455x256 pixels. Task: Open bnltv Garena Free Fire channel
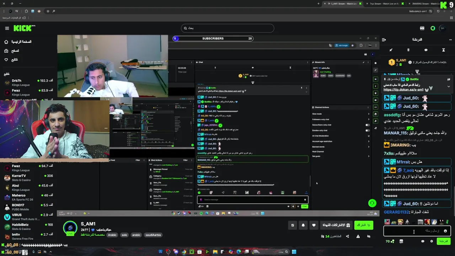click(28, 236)
